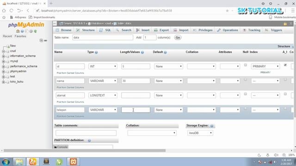This screenshot has height=166, width=296.
Task: Click the Go button to add columns
Action: pos(178,37)
